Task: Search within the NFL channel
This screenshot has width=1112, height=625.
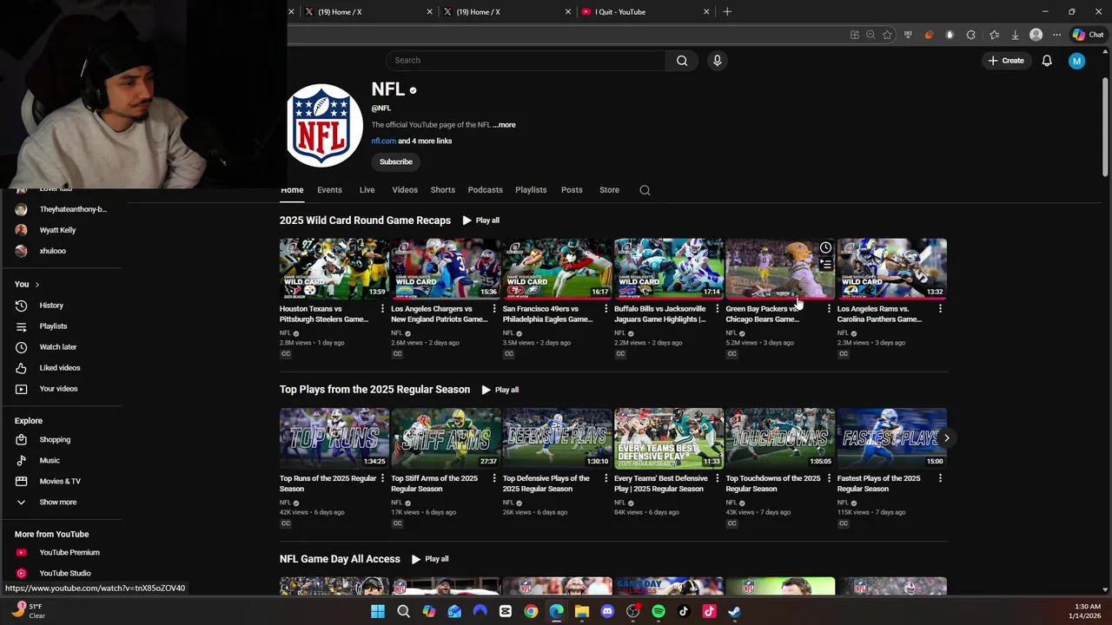Action: tap(645, 190)
